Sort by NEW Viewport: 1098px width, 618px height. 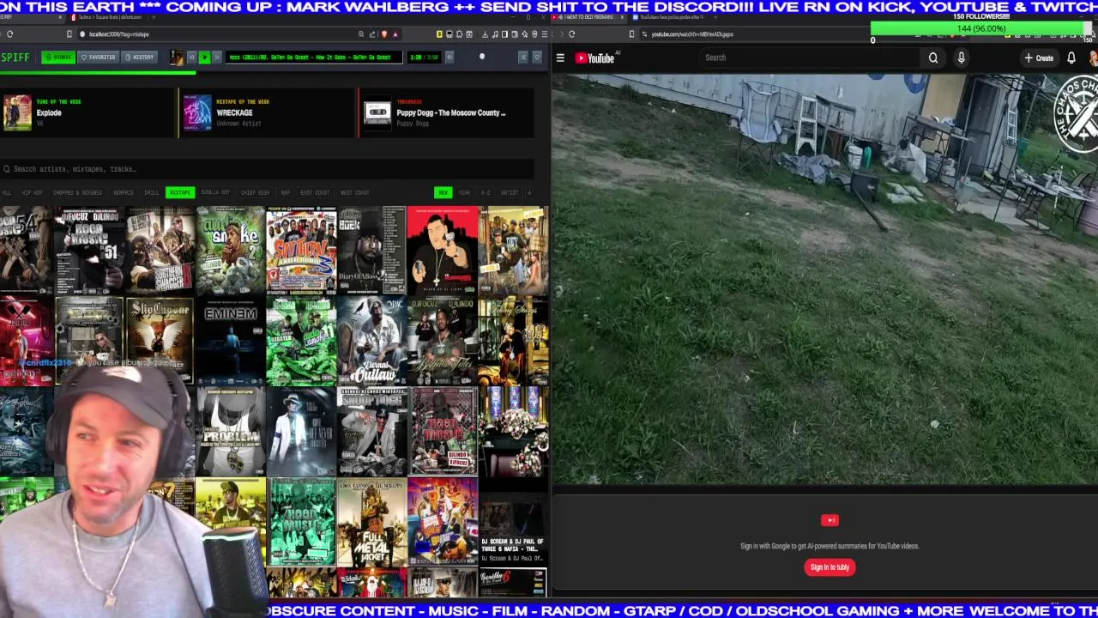(443, 192)
